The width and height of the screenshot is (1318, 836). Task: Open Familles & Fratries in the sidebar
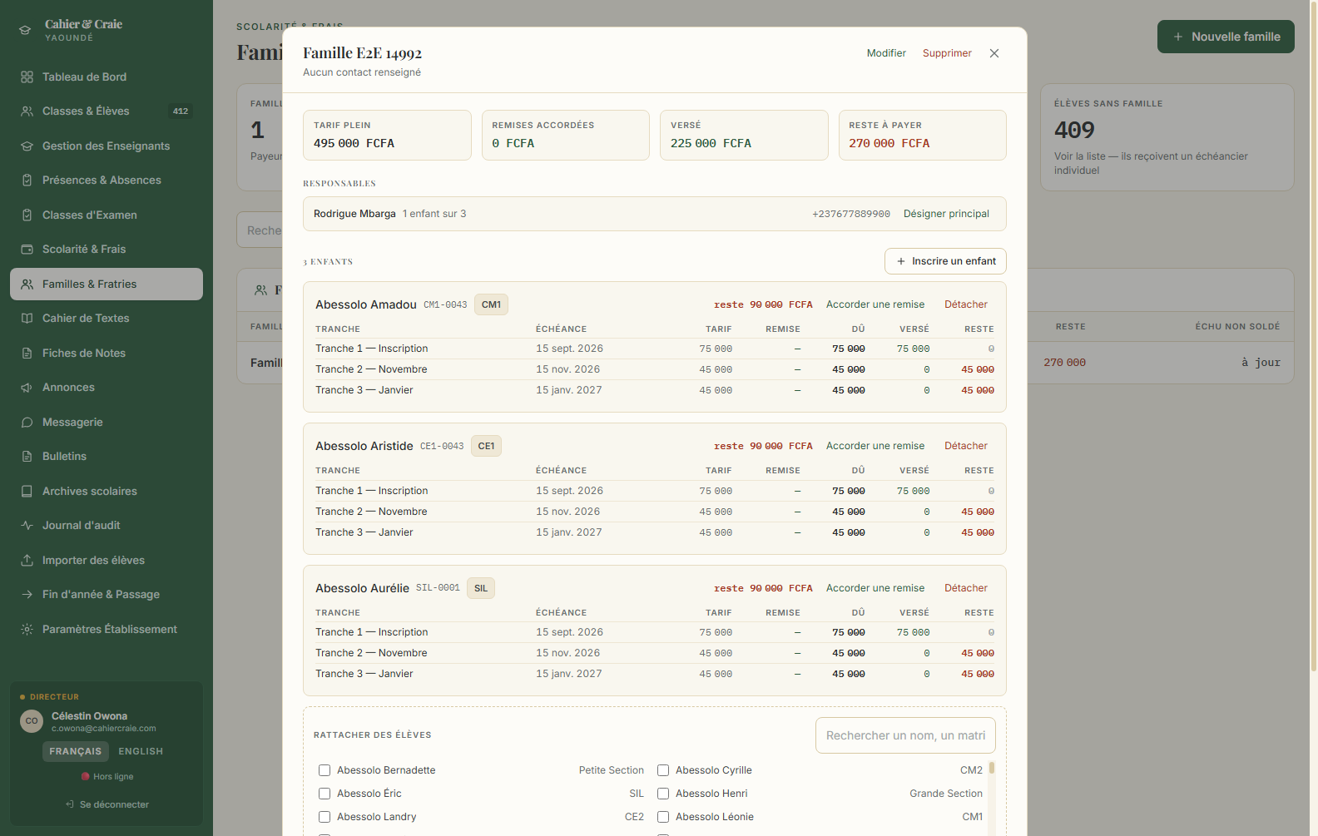click(x=107, y=284)
